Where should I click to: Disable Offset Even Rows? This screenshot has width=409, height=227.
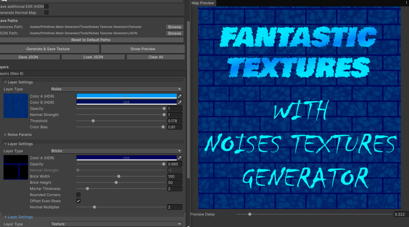[78, 201]
